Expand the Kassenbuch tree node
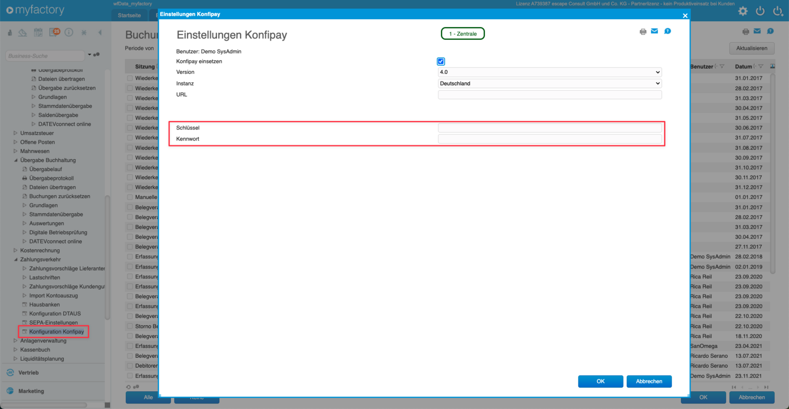Screen dimensions: 789x409 pos(15,350)
